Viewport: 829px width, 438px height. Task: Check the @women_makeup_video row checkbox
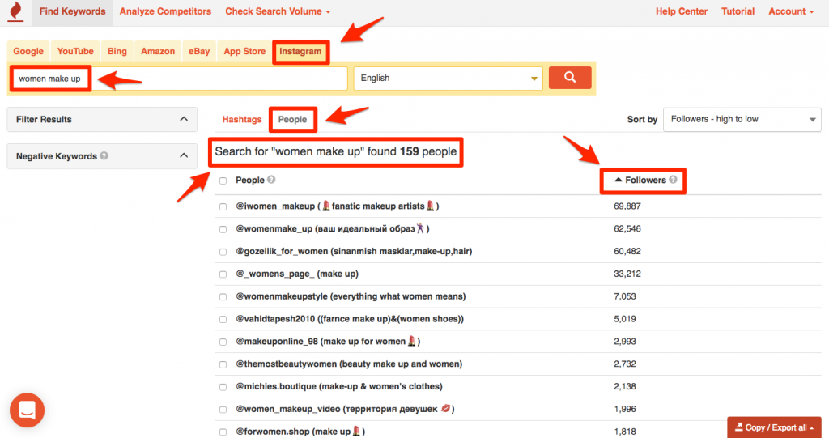coord(223,410)
